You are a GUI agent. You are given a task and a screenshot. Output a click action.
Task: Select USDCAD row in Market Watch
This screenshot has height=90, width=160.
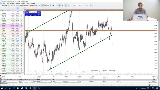11,17
